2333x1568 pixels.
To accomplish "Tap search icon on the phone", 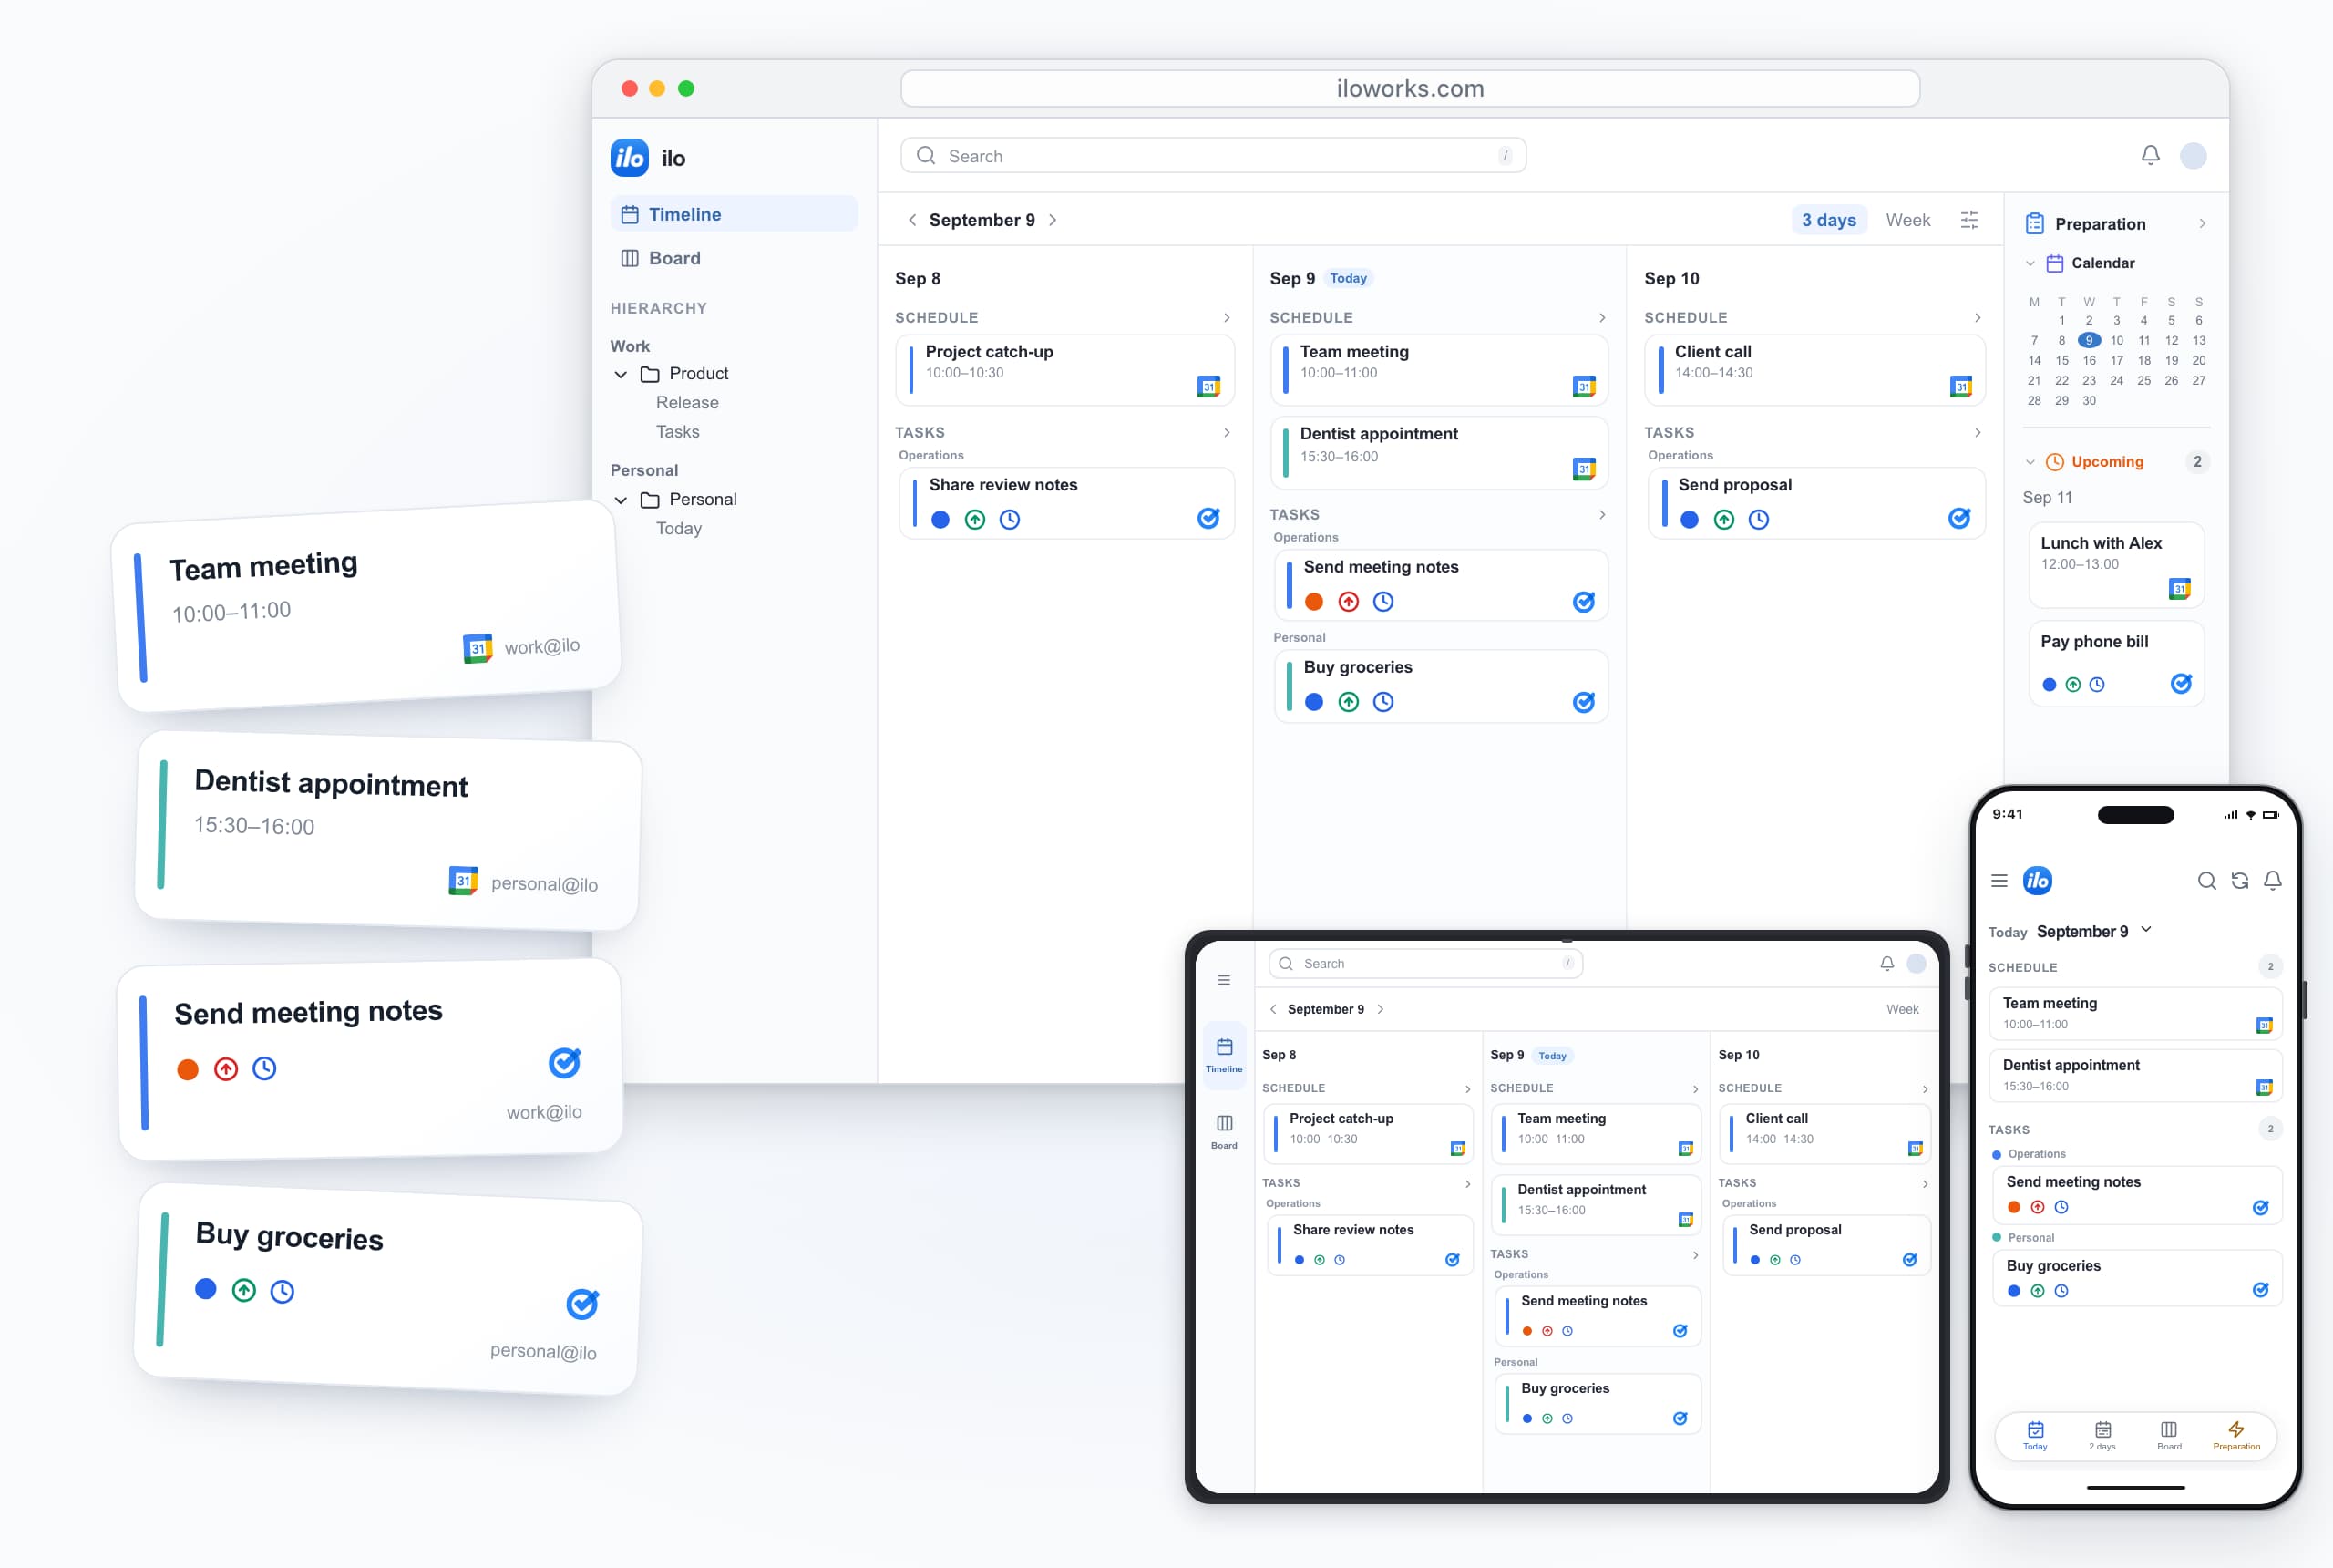I will (2206, 881).
